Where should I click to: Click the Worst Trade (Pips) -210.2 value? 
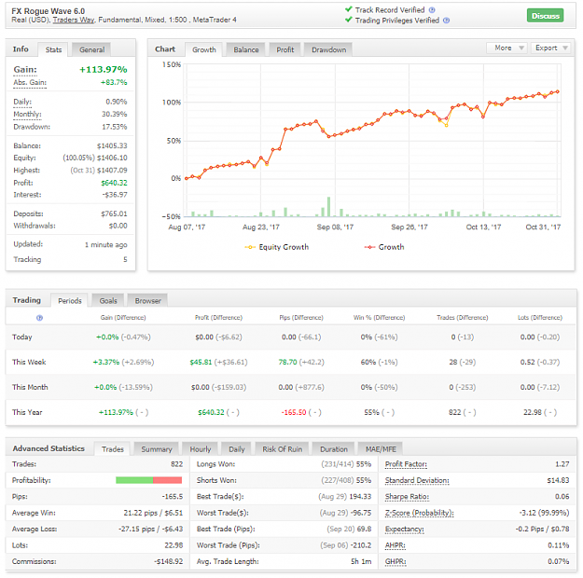tap(361, 545)
